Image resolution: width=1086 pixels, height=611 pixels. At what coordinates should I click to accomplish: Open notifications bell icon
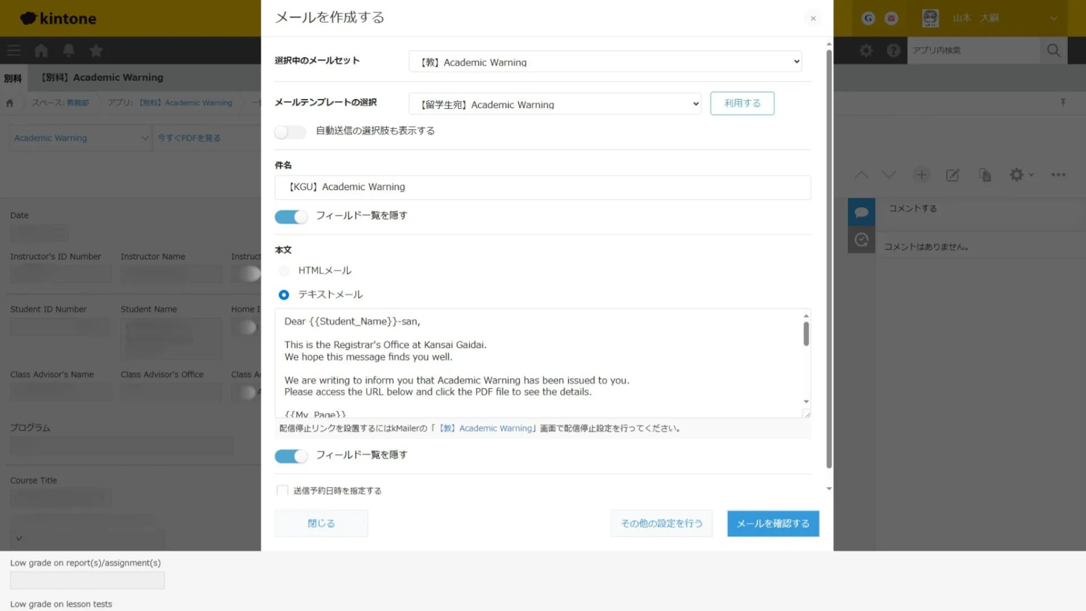(x=68, y=51)
